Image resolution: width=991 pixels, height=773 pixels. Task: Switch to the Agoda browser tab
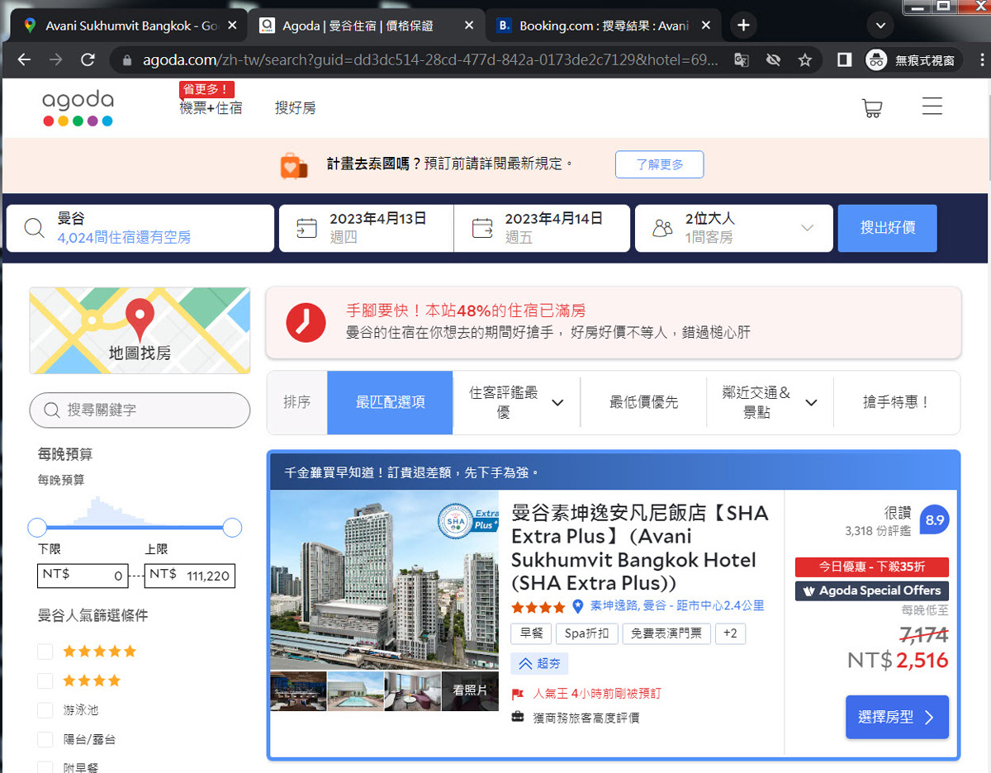point(367,26)
